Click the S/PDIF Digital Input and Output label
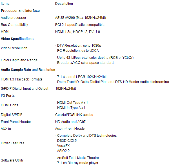The image size is (169, 166). (x=25, y=89)
